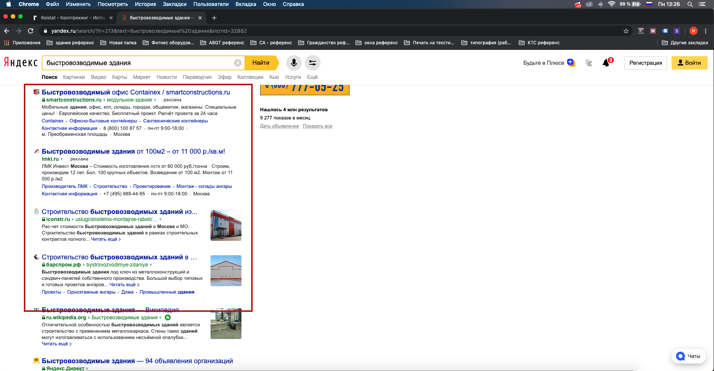Click into the Yandex search input field

point(138,63)
